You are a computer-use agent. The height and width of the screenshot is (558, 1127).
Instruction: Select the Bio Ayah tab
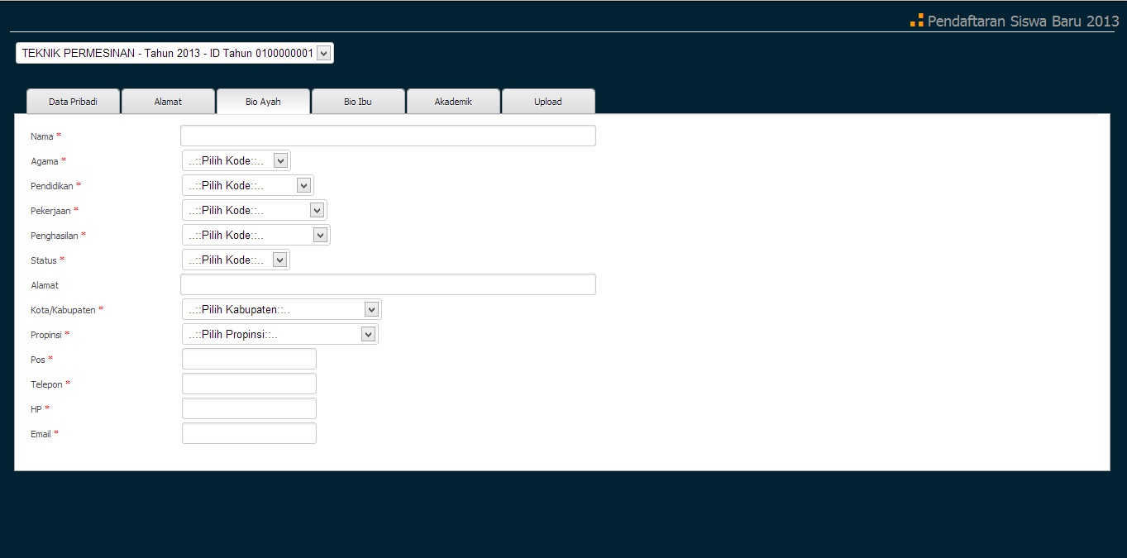point(263,102)
